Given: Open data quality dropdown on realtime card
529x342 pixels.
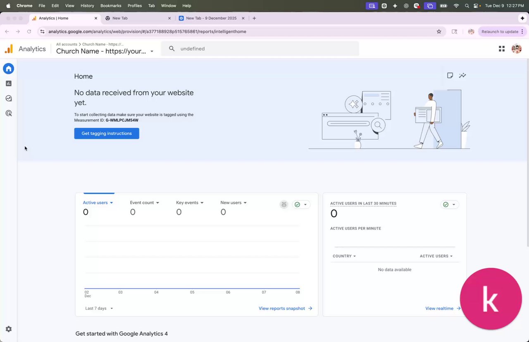Looking at the screenshot, I should pos(450,204).
